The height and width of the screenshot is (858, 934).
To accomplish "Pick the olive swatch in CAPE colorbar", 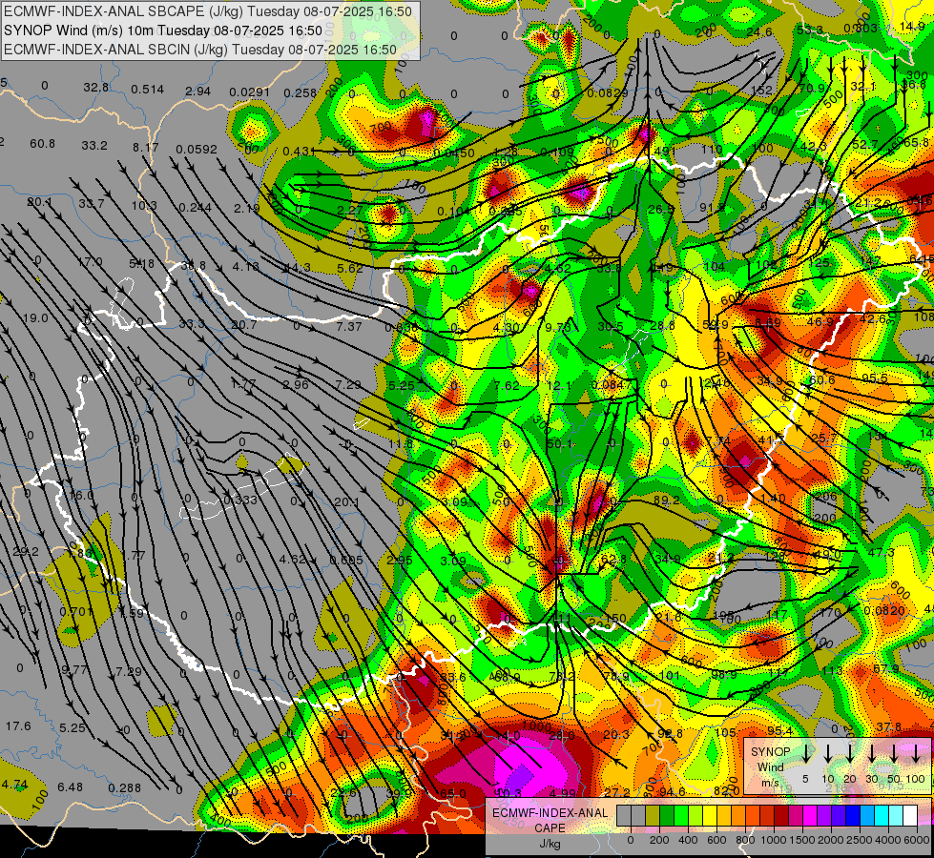I will [x=653, y=816].
